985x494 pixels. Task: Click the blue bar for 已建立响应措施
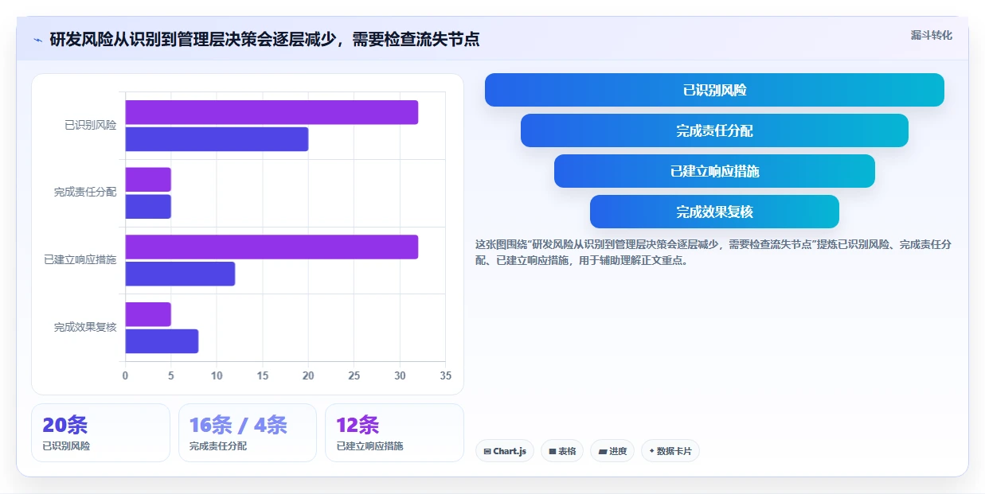pos(180,274)
